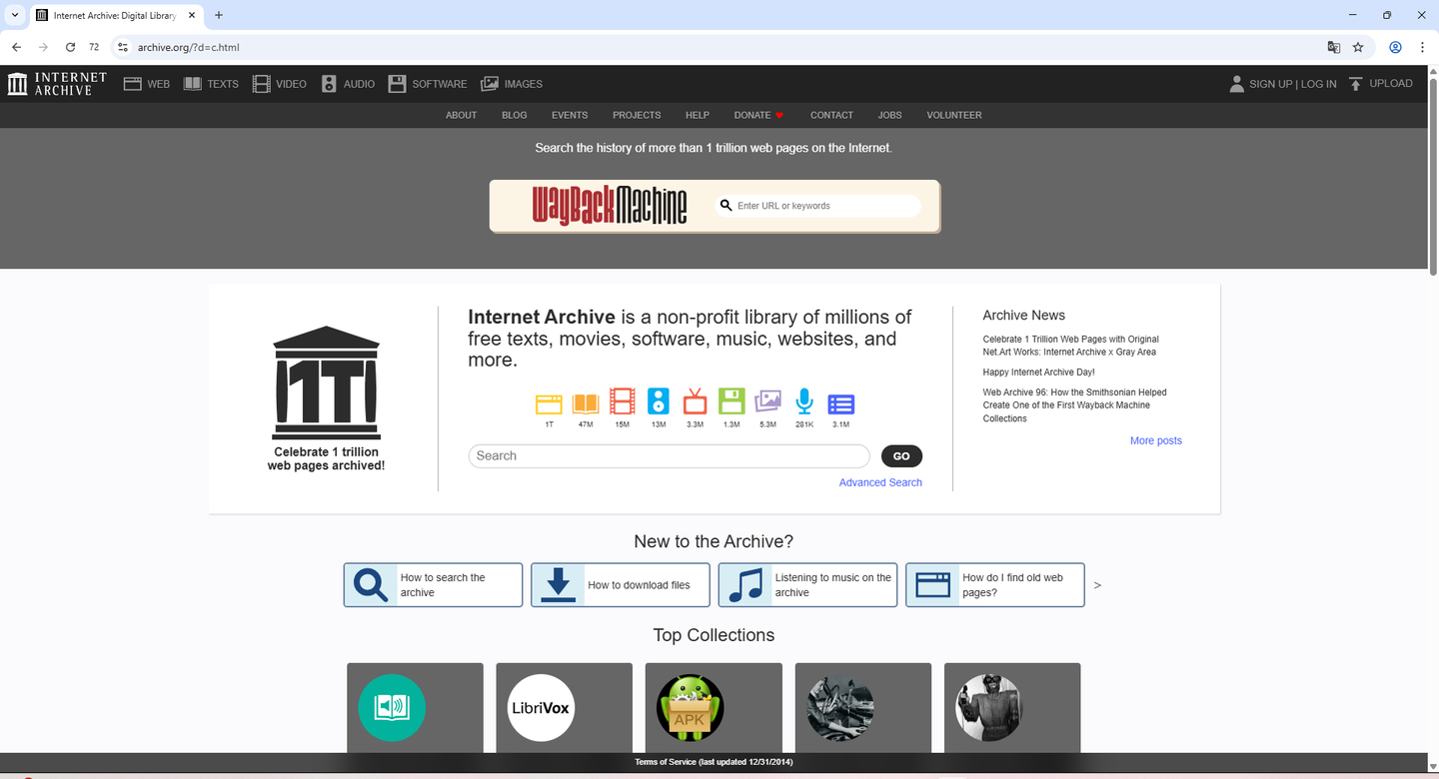This screenshot has height=779, width=1439.
Task: Click the Wayback Machine logo
Action: 610,206
